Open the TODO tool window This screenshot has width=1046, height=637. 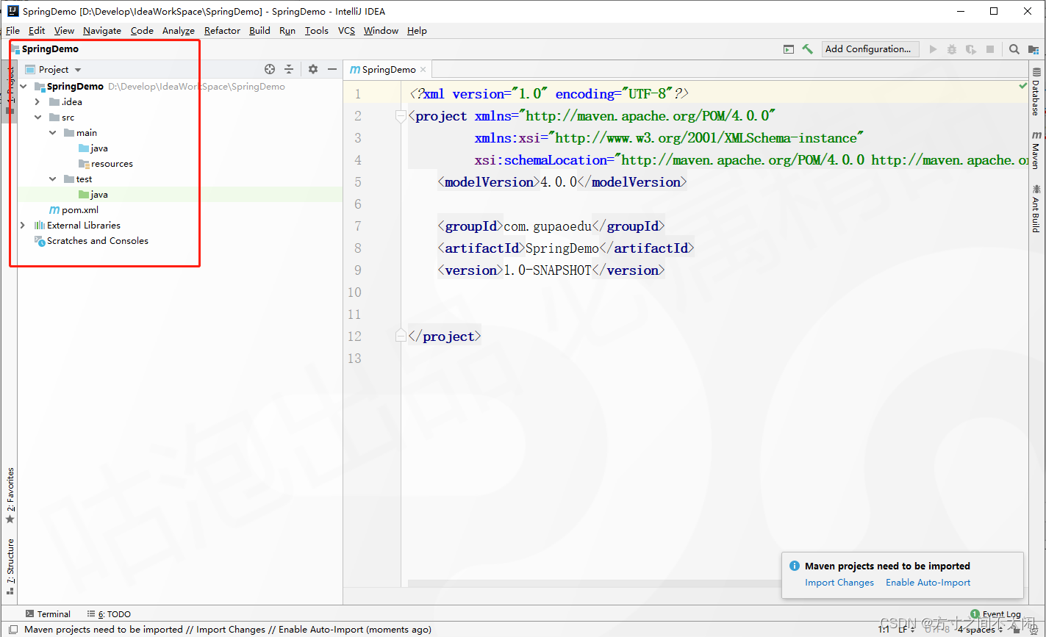(109, 614)
